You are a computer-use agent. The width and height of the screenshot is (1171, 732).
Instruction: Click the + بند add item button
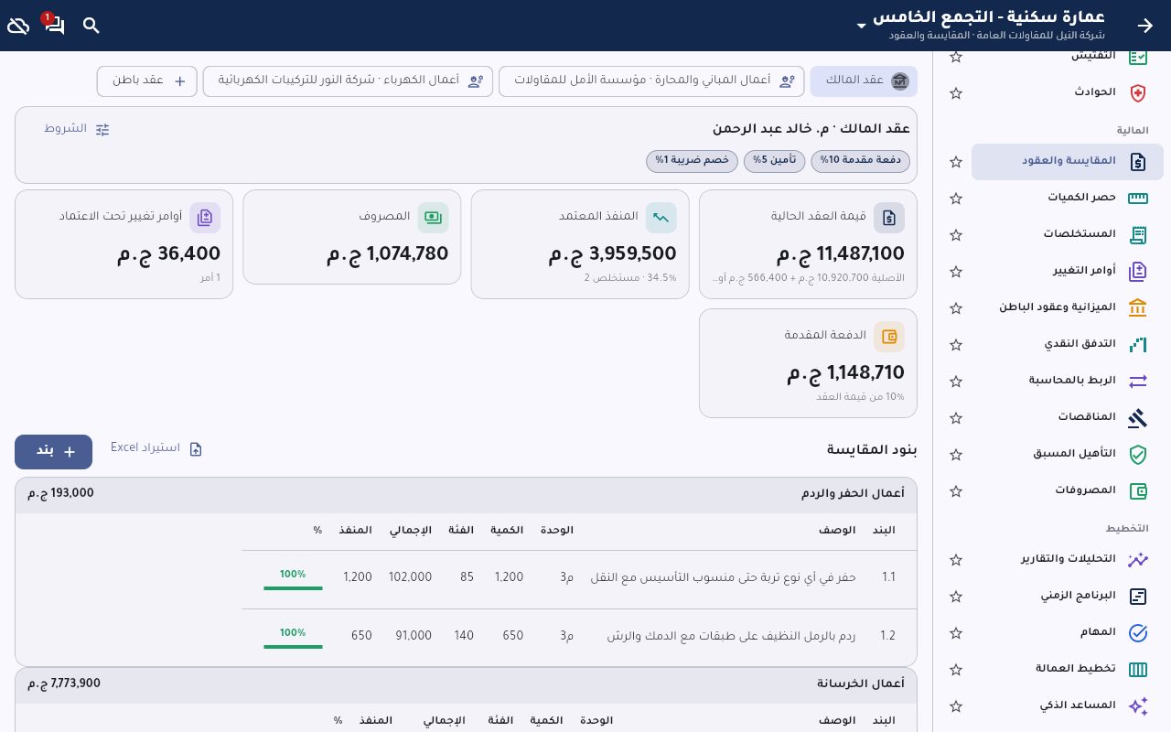point(53,451)
